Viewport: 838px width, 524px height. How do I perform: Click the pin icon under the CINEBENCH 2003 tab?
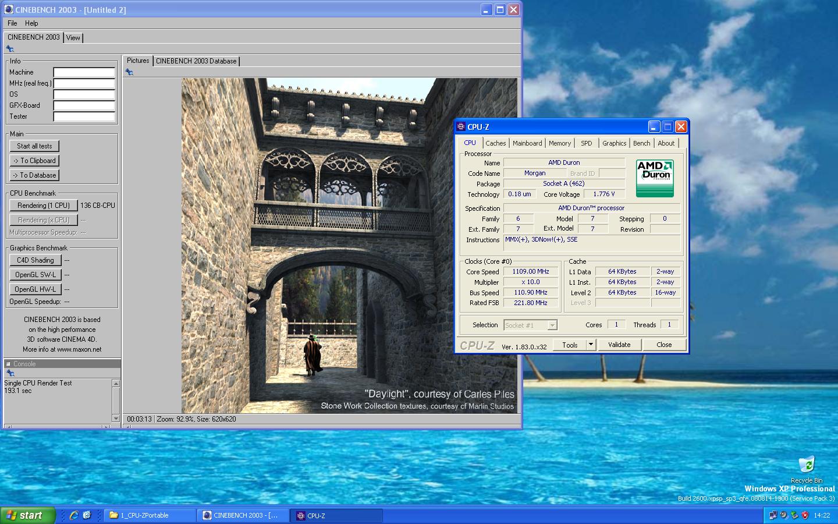[10, 49]
